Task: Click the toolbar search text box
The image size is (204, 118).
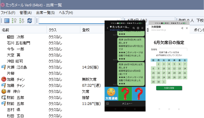Action: 72,21
